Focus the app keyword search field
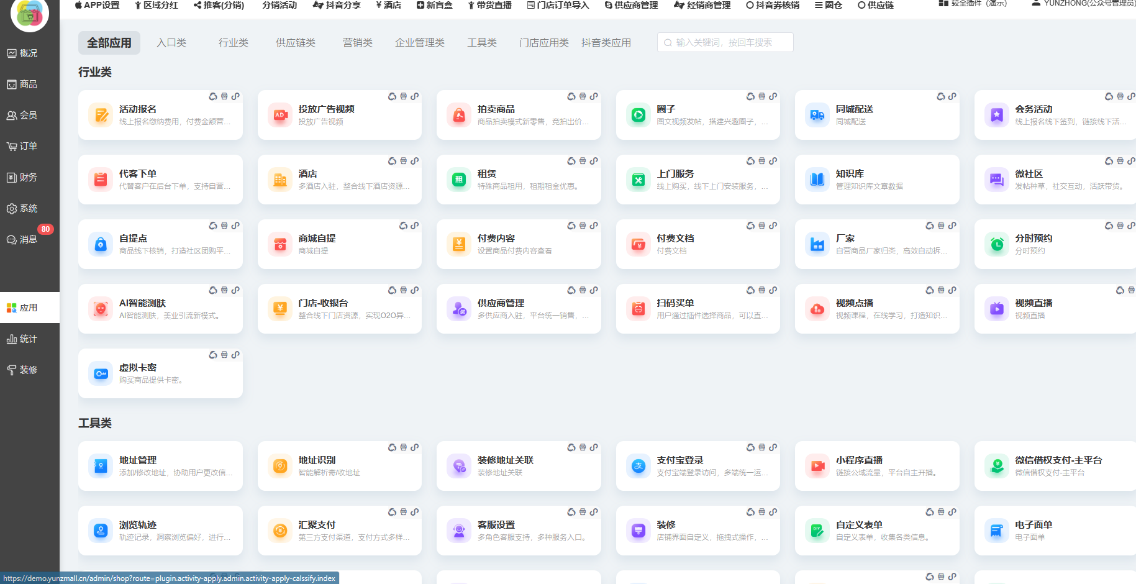Image resolution: width=1136 pixels, height=584 pixels. pyautogui.click(x=725, y=42)
